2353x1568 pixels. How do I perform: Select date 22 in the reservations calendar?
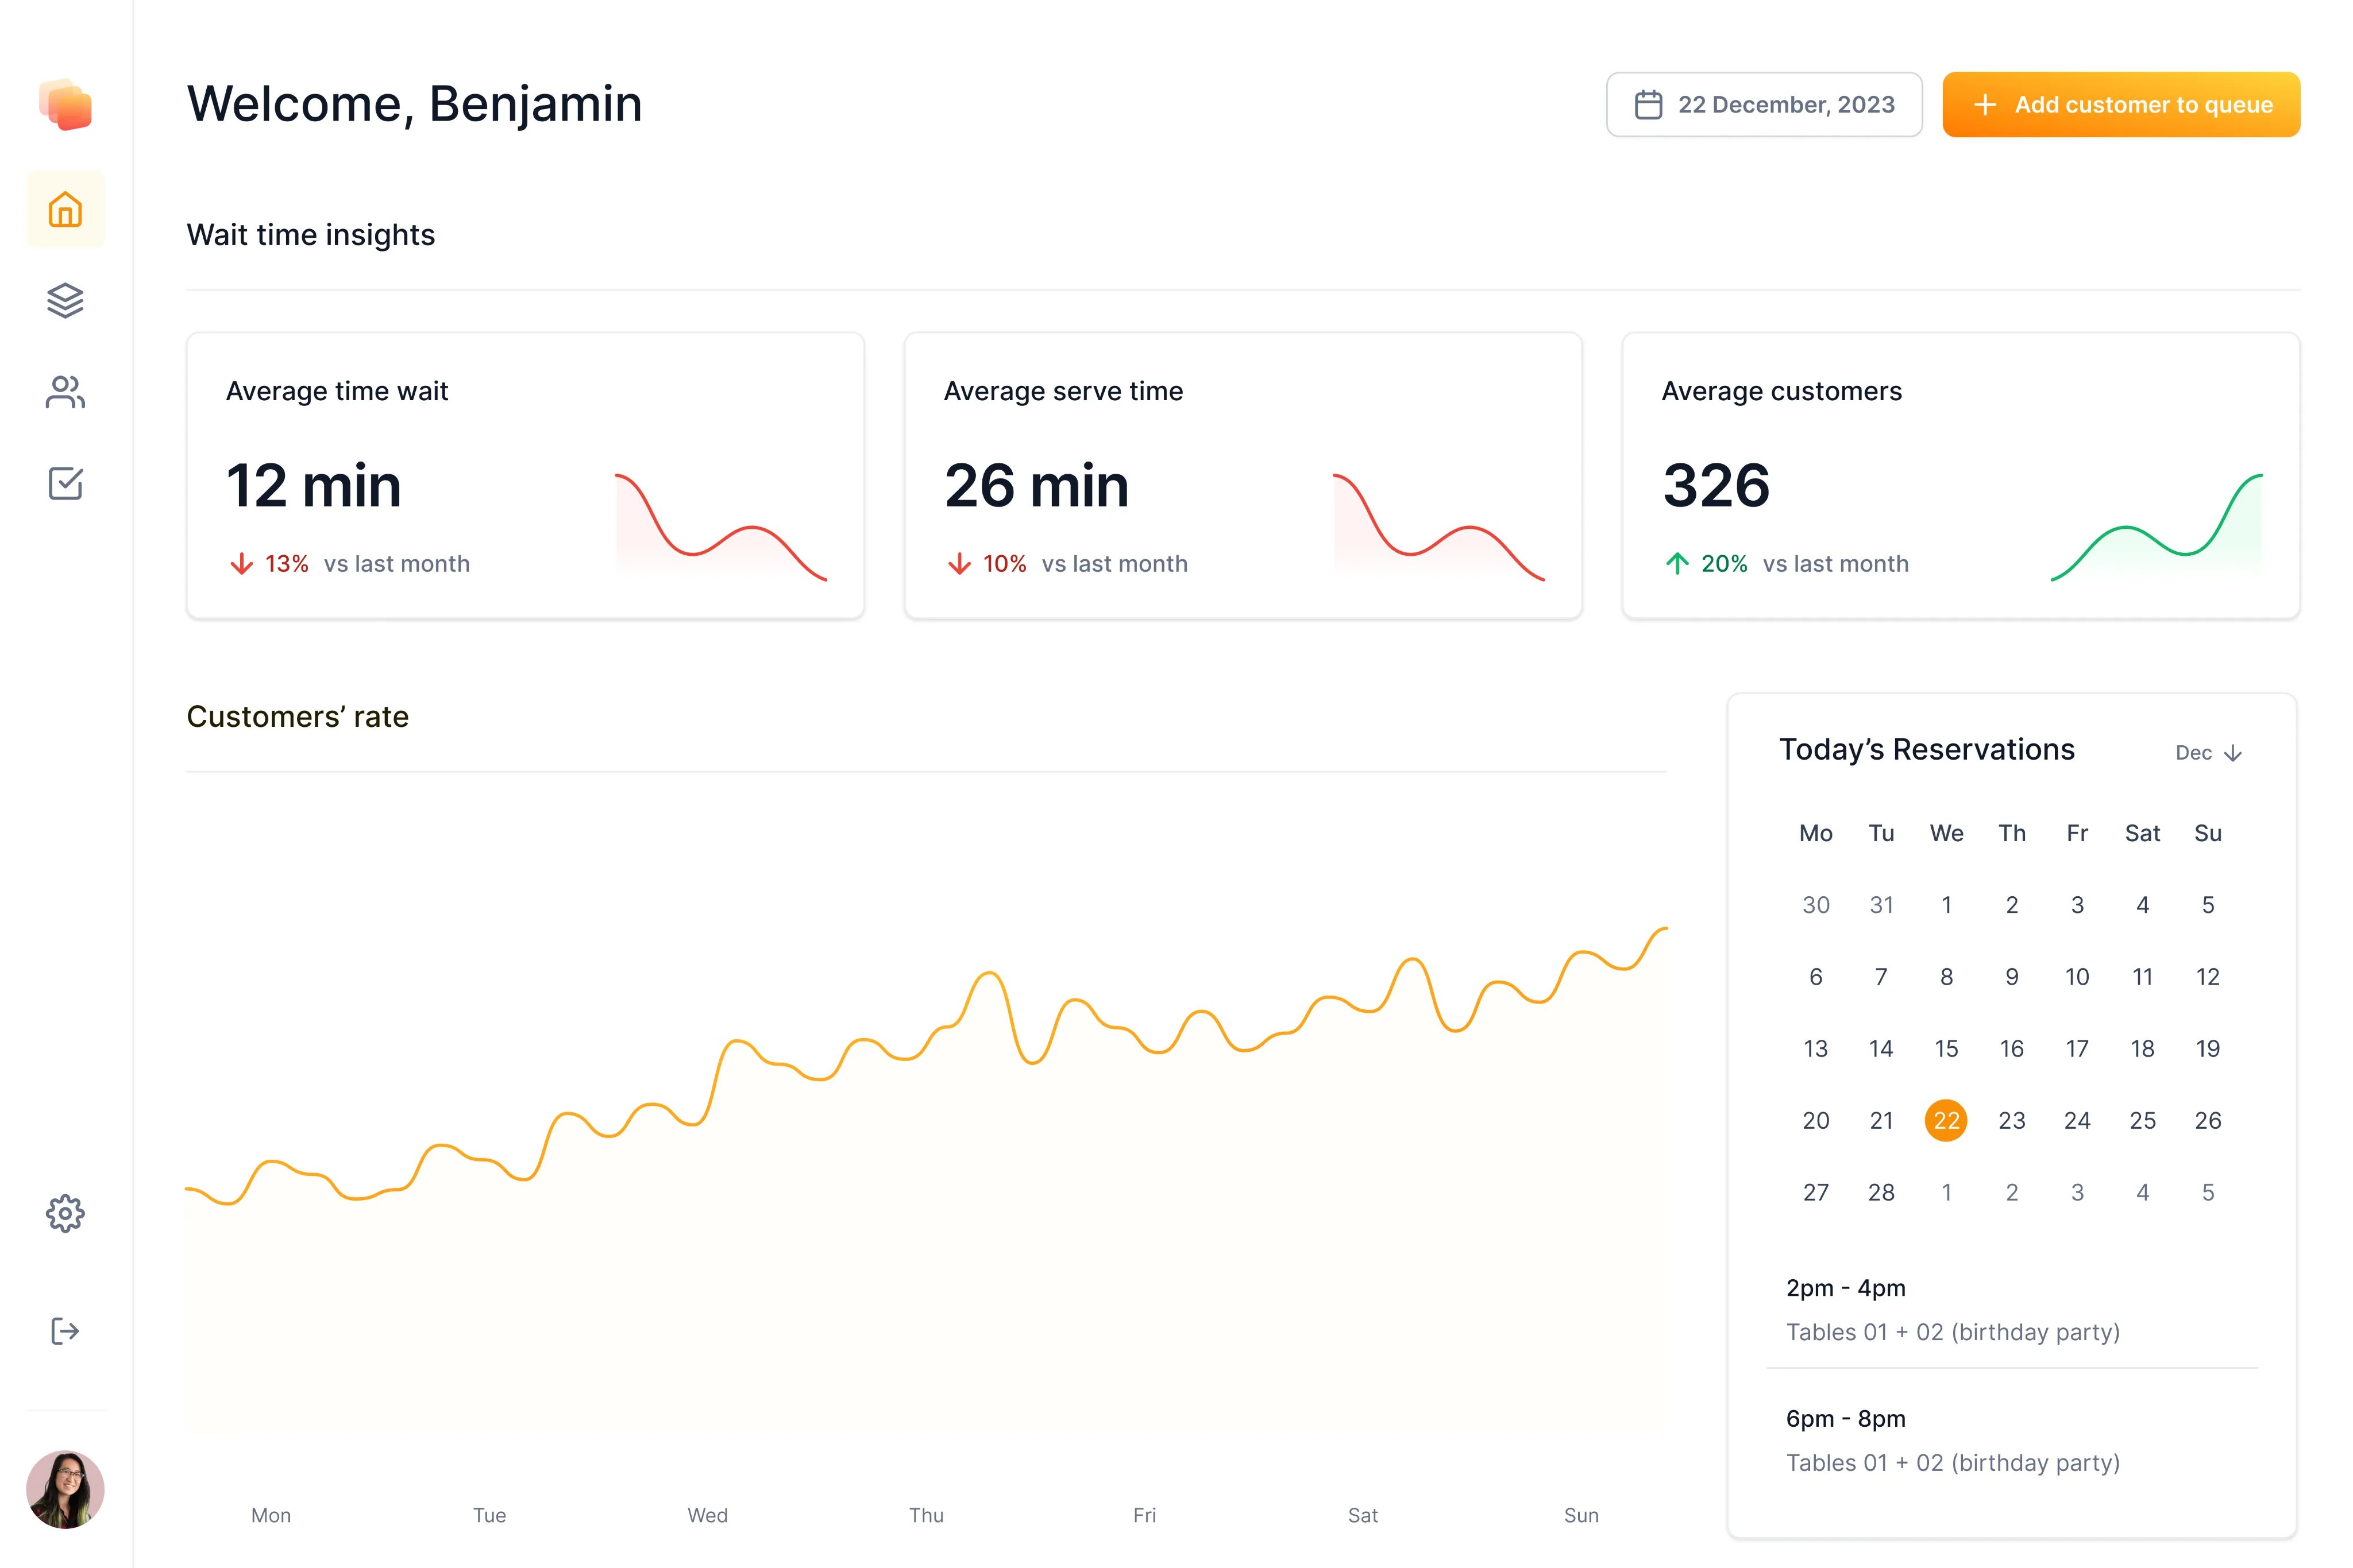pyautogui.click(x=1946, y=1120)
